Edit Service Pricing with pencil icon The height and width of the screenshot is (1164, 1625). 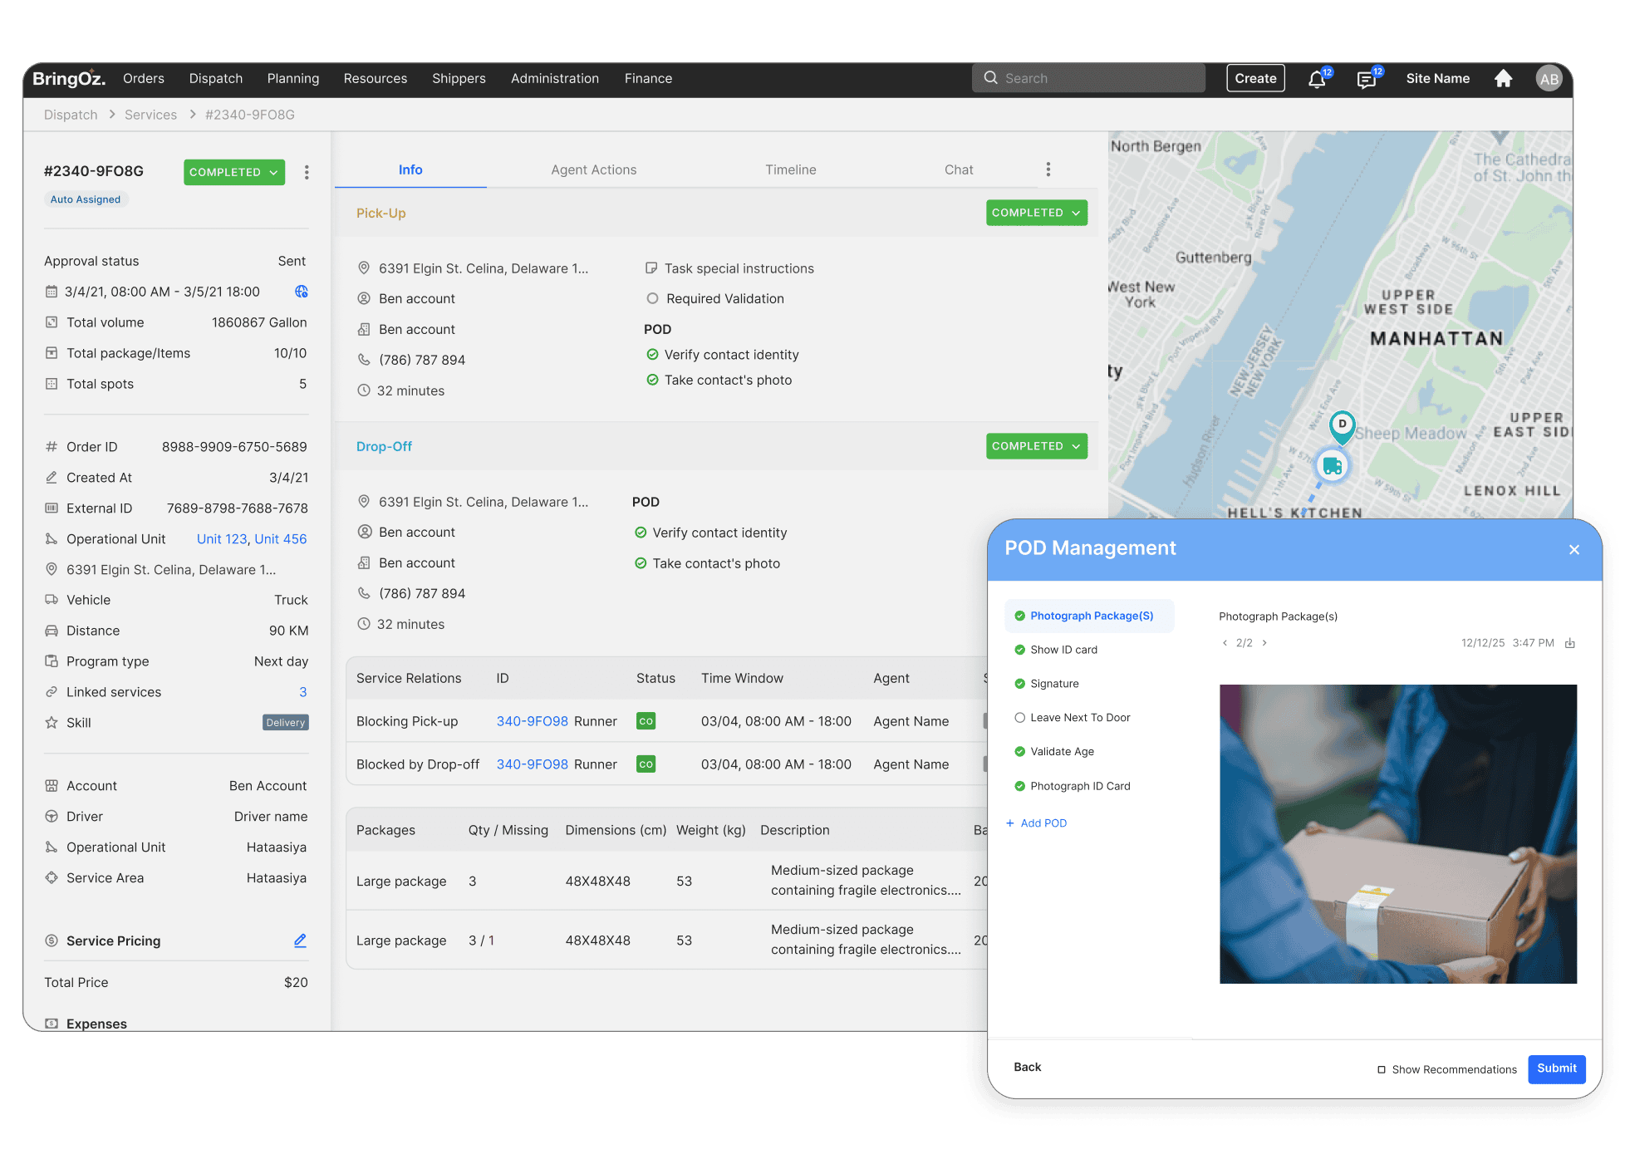point(300,941)
